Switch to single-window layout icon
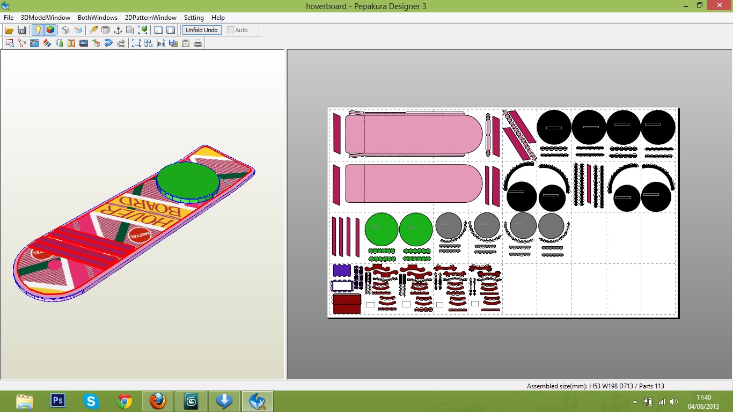Screen dimensions: 733x412 click(x=171, y=30)
